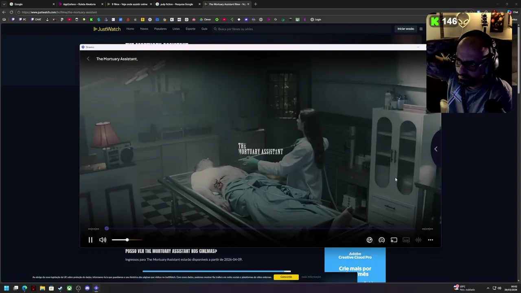Open a new browser tab

click(256, 4)
